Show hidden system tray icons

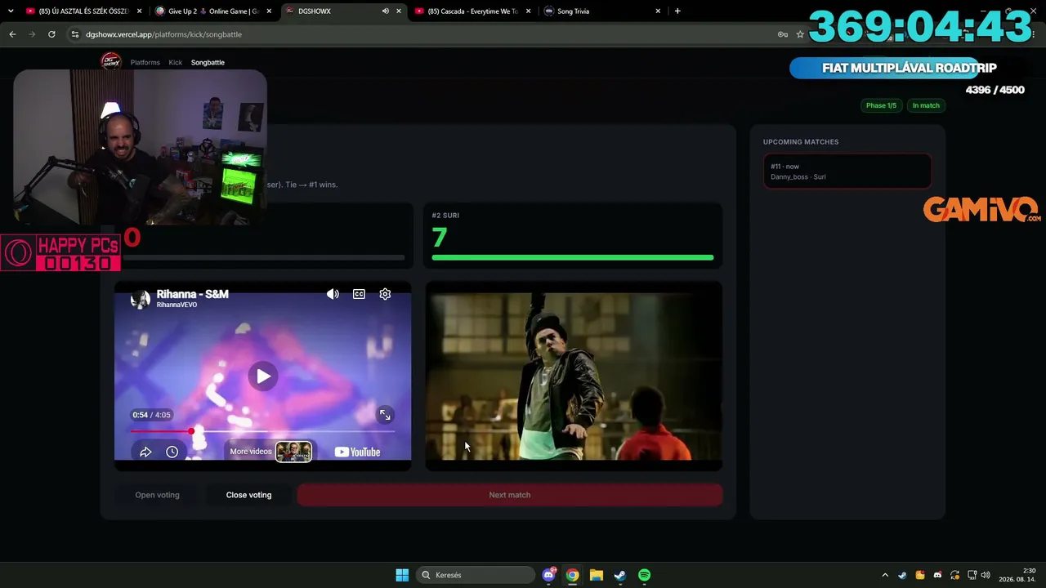885,575
